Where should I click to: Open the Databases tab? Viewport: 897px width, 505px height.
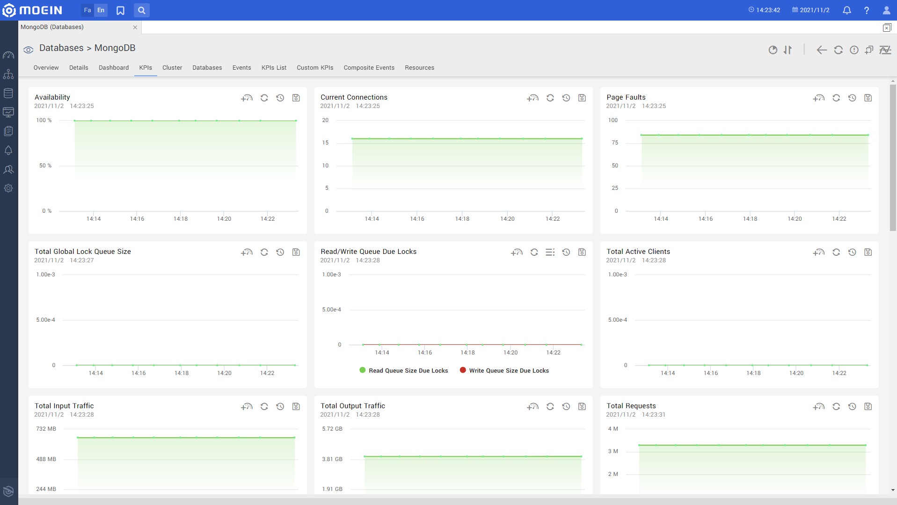pyautogui.click(x=207, y=68)
